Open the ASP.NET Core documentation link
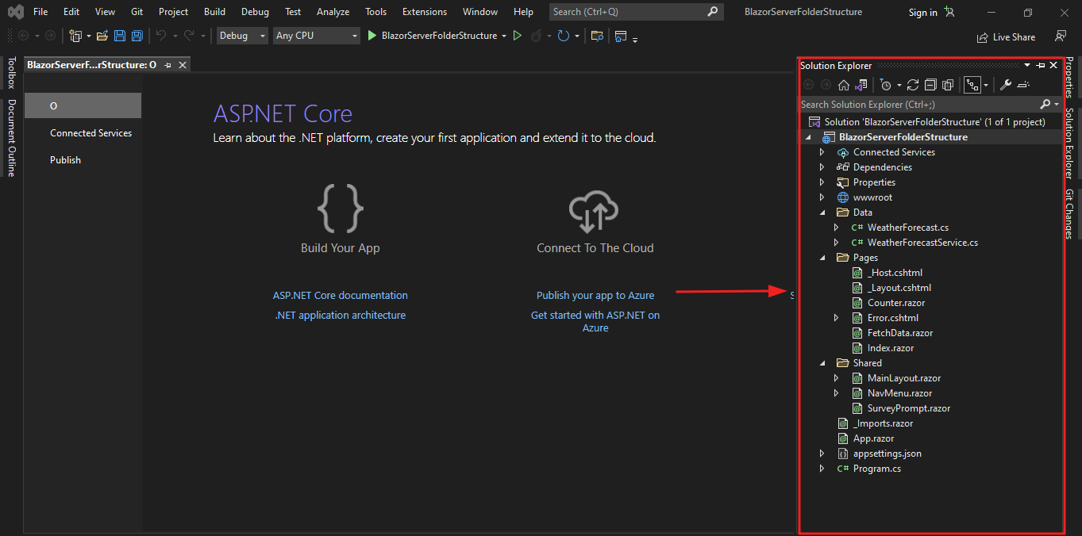Image resolution: width=1082 pixels, height=536 pixels. [340, 295]
